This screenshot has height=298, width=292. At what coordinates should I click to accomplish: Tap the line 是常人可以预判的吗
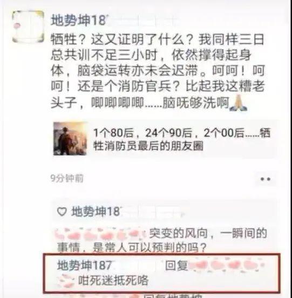(150, 248)
